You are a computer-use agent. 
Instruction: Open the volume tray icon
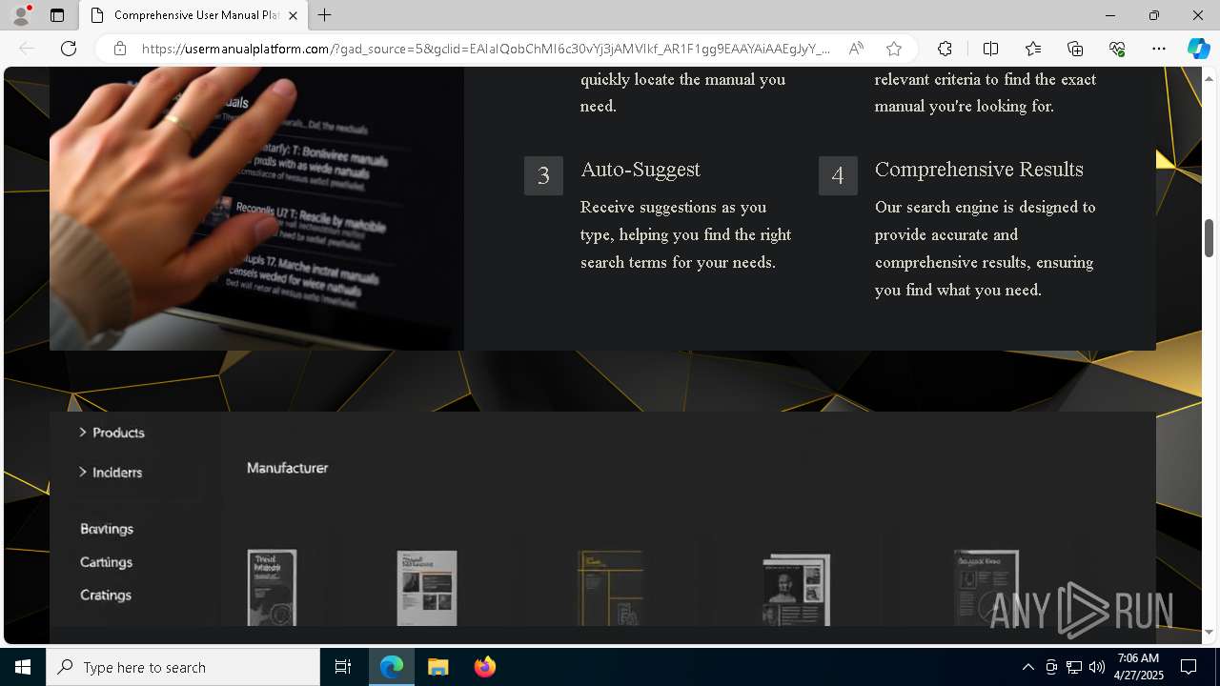[x=1097, y=667]
